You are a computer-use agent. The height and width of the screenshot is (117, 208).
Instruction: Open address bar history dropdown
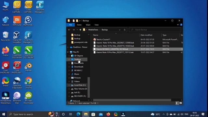(120, 30)
